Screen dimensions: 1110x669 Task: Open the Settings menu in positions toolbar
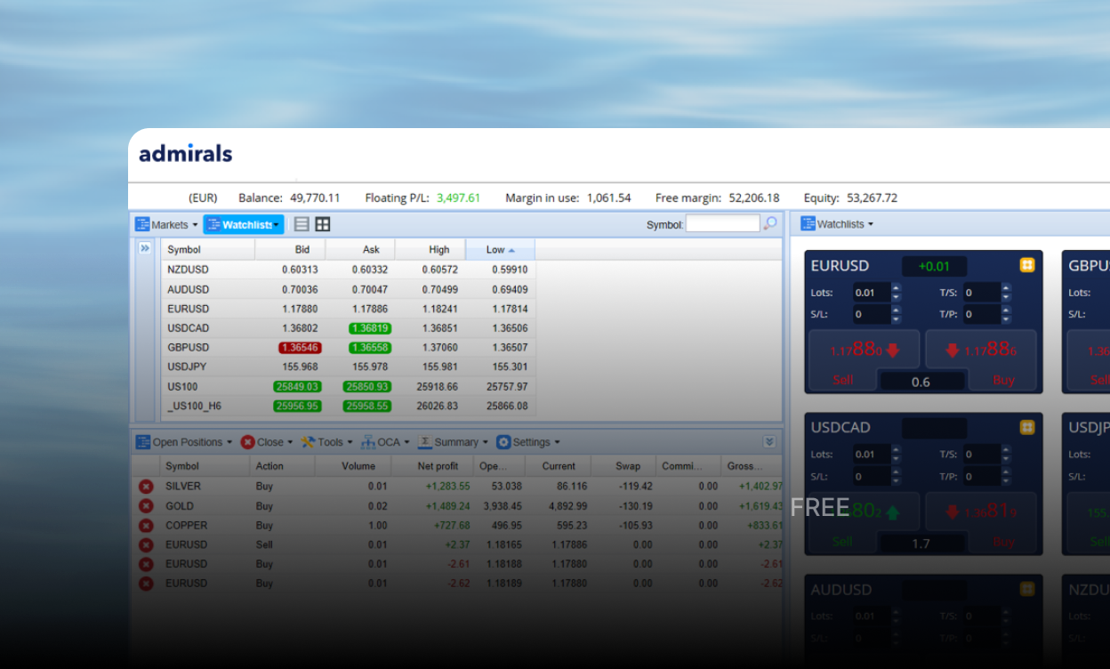pyautogui.click(x=528, y=442)
